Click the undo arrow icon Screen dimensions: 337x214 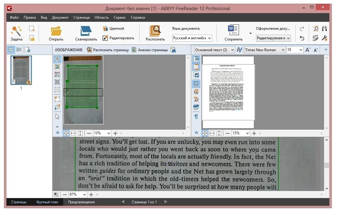point(302,38)
